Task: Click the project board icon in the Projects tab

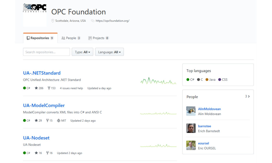Action: (90, 38)
